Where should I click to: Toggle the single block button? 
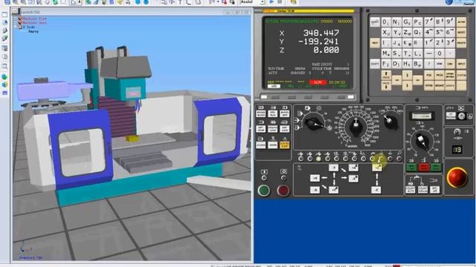pyautogui.click(x=261, y=113)
